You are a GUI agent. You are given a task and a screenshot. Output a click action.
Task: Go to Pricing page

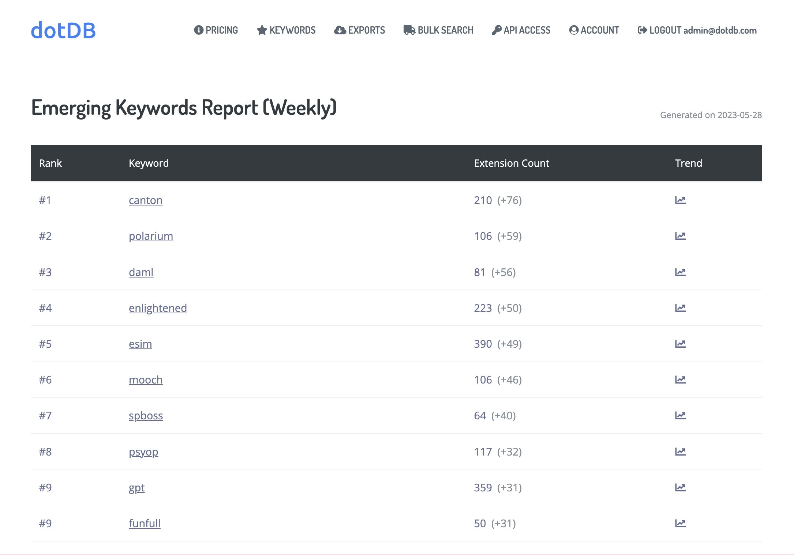pyautogui.click(x=216, y=30)
